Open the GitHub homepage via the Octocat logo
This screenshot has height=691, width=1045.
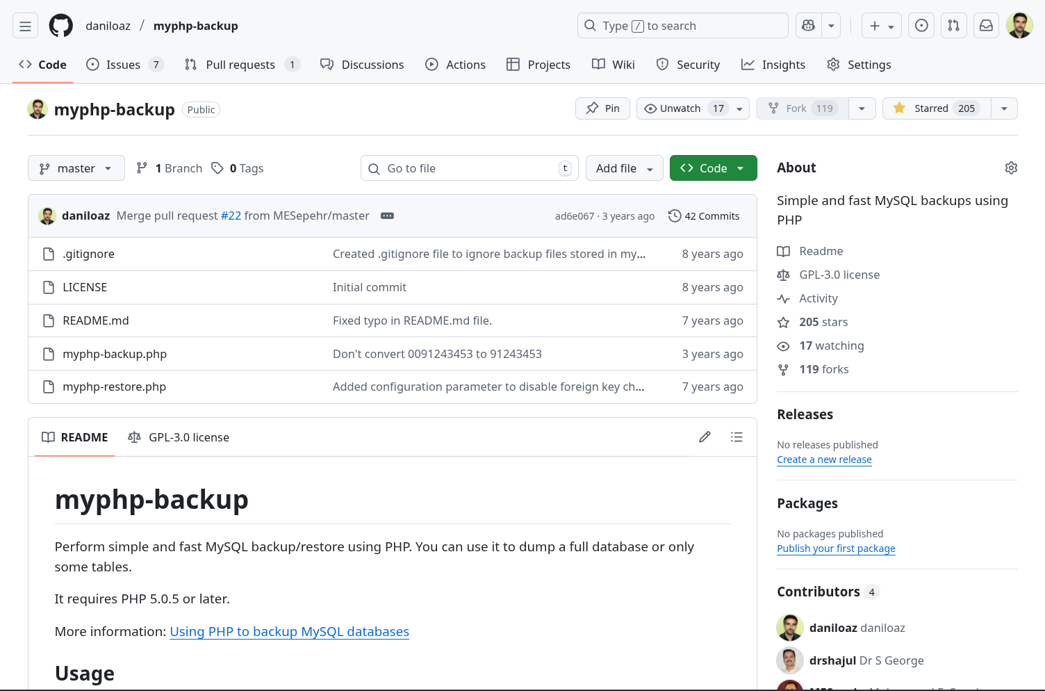pos(60,25)
